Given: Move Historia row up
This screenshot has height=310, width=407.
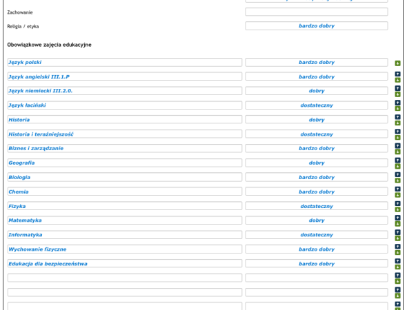Looking at the screenshot, I should 397,117.
